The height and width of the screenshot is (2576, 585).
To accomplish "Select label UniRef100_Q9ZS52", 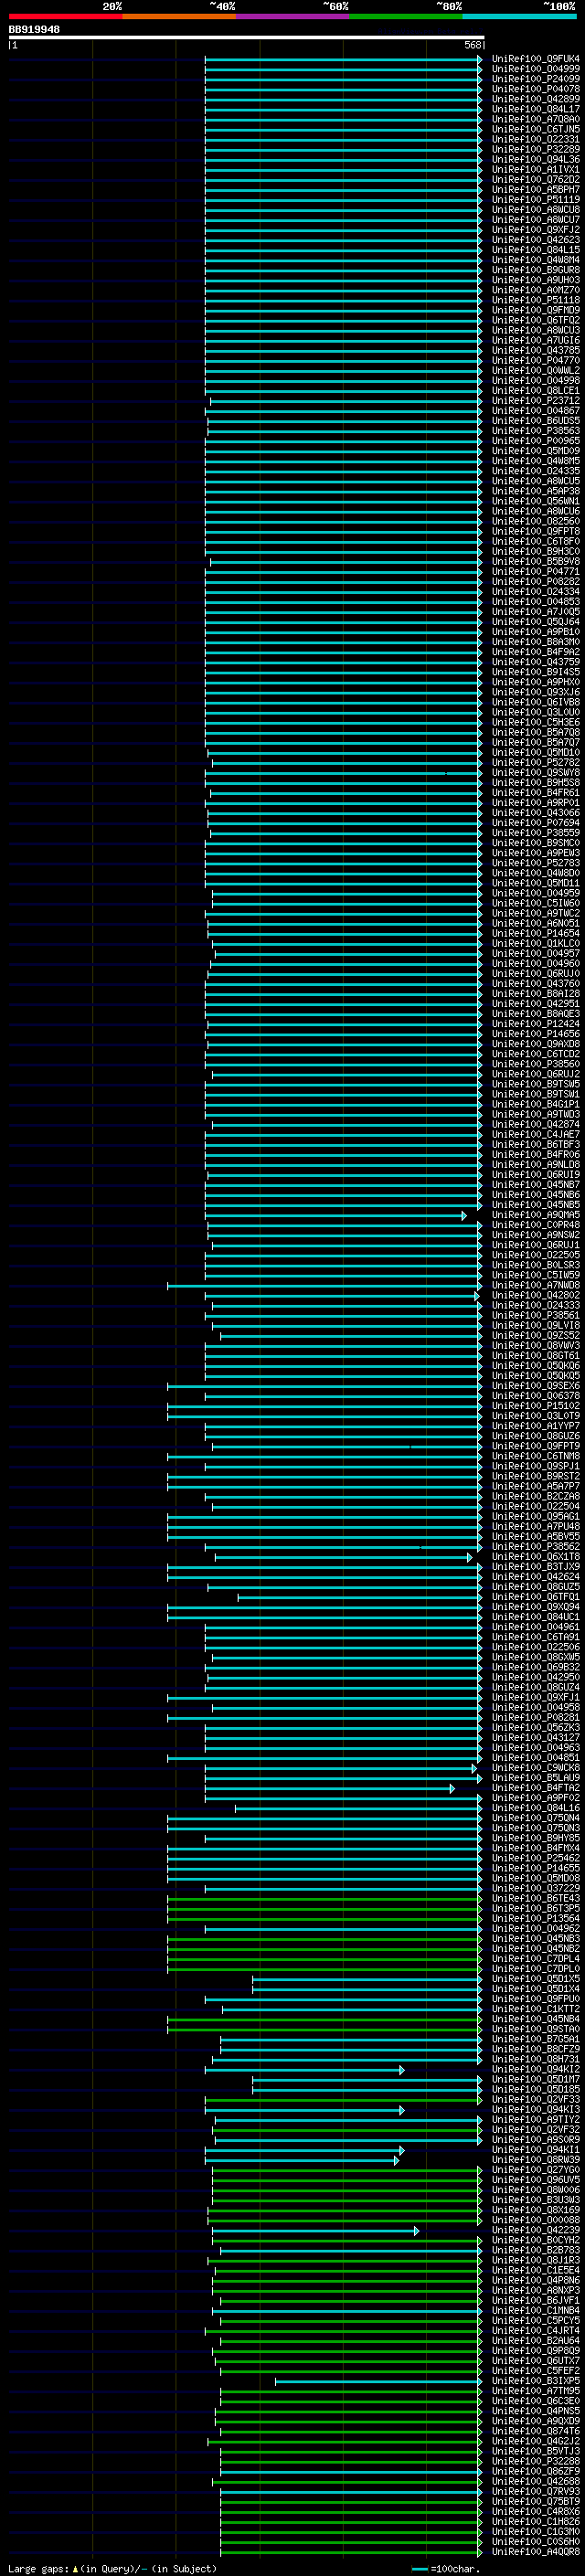I will pos(536,1335).
